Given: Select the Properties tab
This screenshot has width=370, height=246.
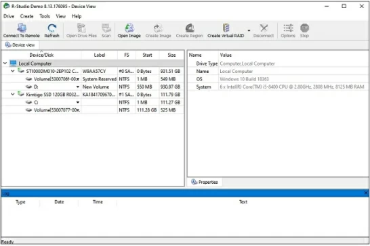Looking at the screenshot, I should coord(205,182).
